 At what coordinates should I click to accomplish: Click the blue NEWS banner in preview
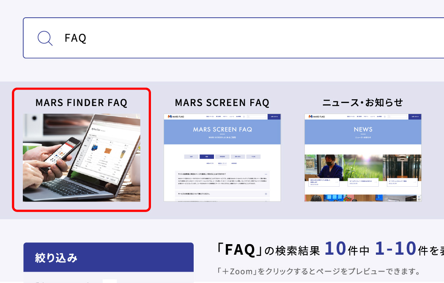tap(363, 132)
